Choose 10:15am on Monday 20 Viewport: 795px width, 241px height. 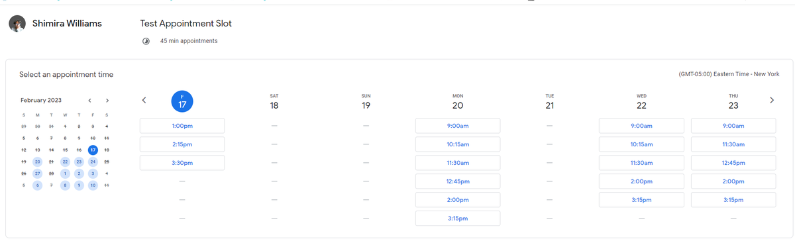[458, 144]
